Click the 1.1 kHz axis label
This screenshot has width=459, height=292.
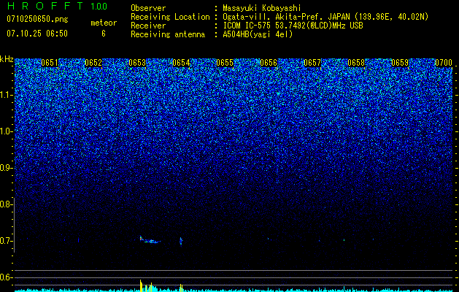coord(6,95)
